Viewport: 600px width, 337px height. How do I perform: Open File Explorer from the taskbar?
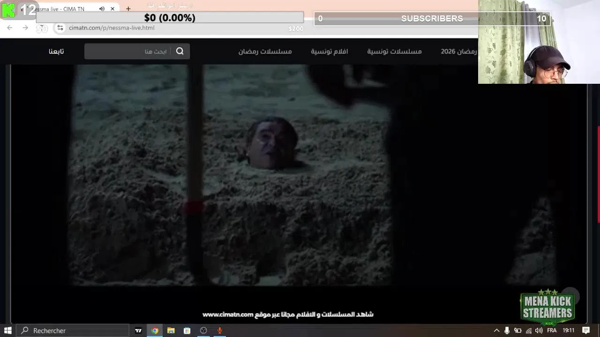[171, 330]
